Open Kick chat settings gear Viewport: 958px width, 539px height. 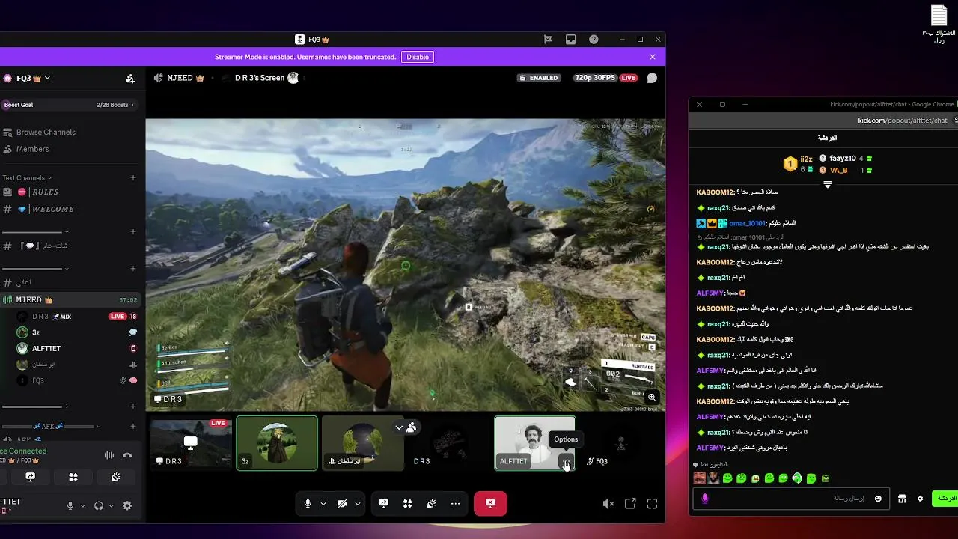pyautogui.click(x=920, y=499)
